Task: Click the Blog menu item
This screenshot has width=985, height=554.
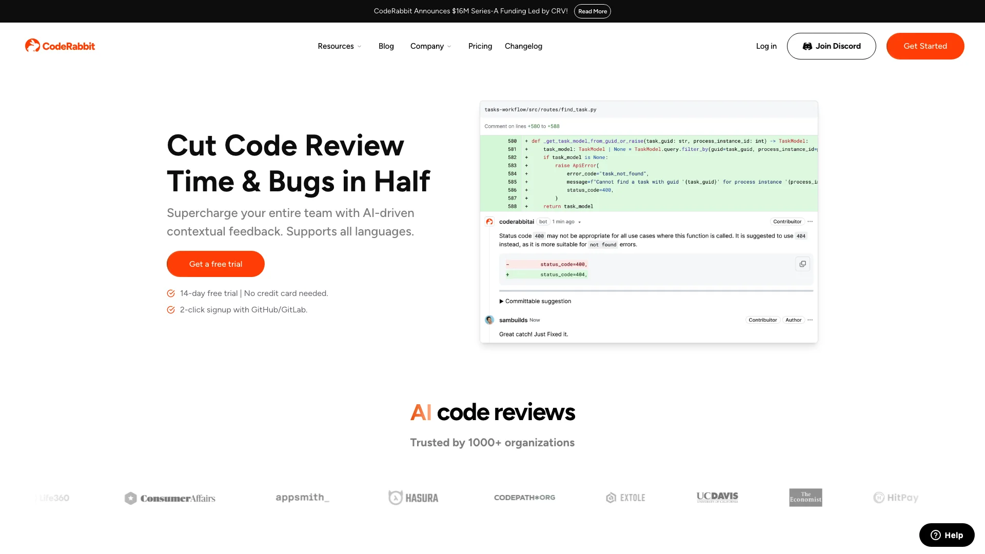Action: [386, 46]
